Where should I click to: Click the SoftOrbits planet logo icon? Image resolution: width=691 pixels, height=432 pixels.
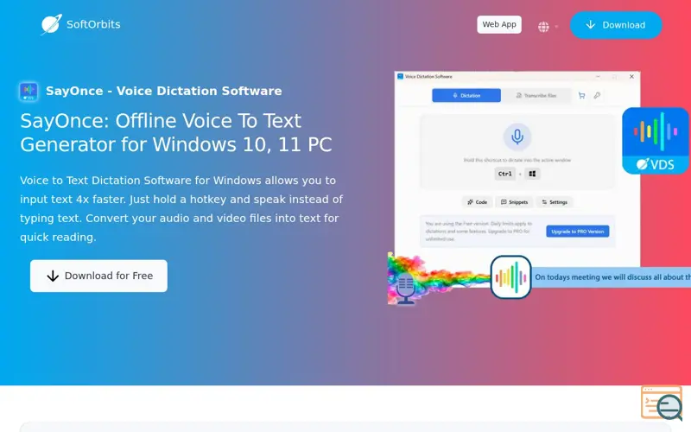52,24
